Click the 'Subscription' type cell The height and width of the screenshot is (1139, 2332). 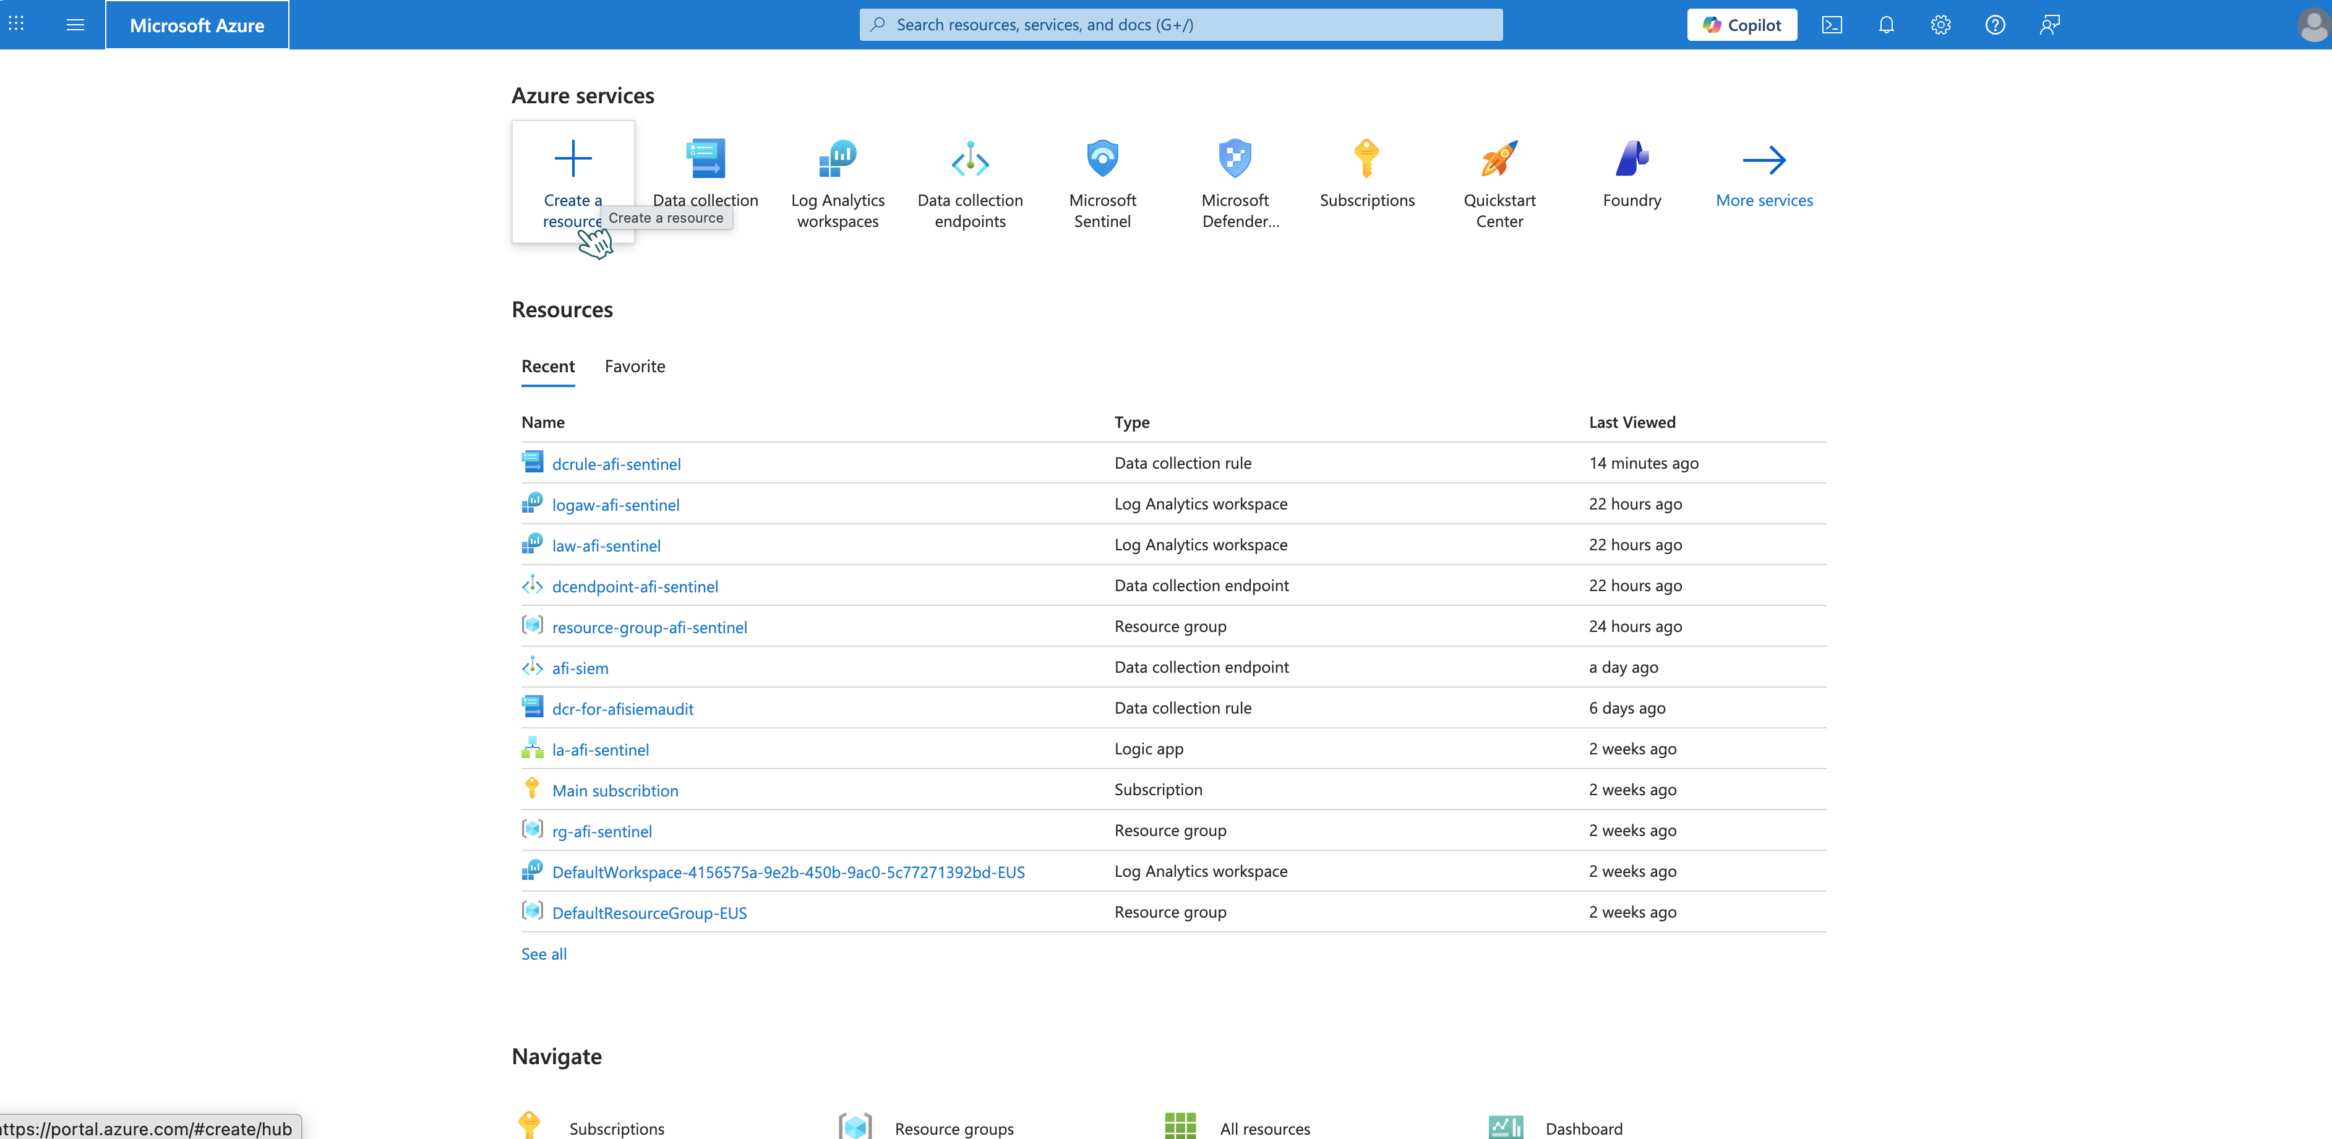[1159, 789]
